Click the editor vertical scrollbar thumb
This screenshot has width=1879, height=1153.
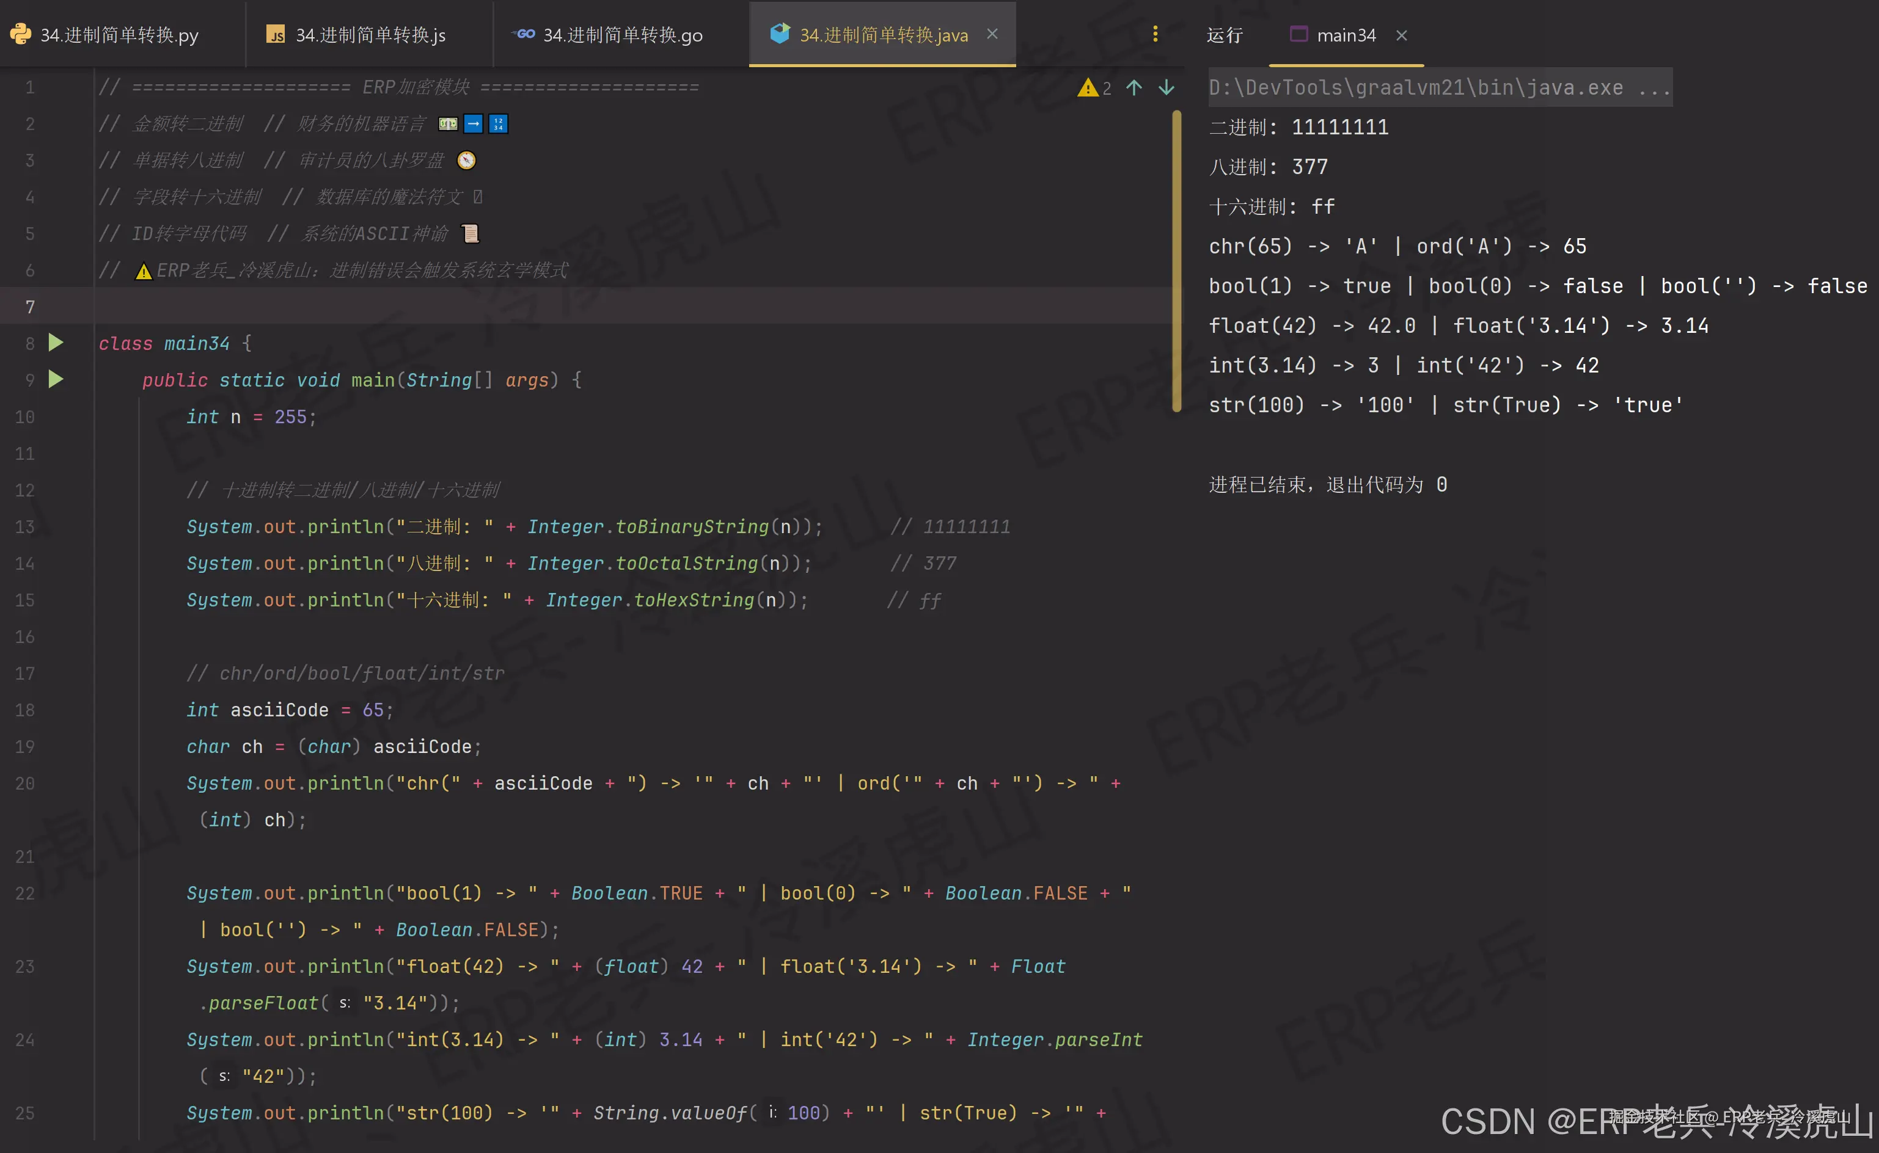click(1176, 260)
